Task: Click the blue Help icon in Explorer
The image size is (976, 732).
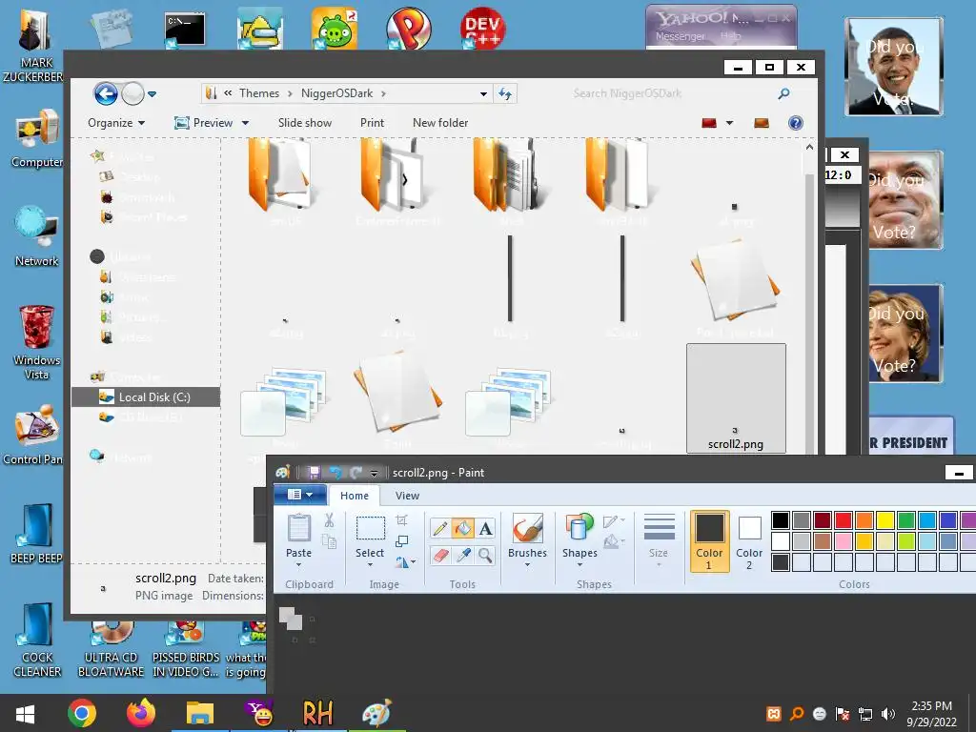Action: (x=796, y=123)
